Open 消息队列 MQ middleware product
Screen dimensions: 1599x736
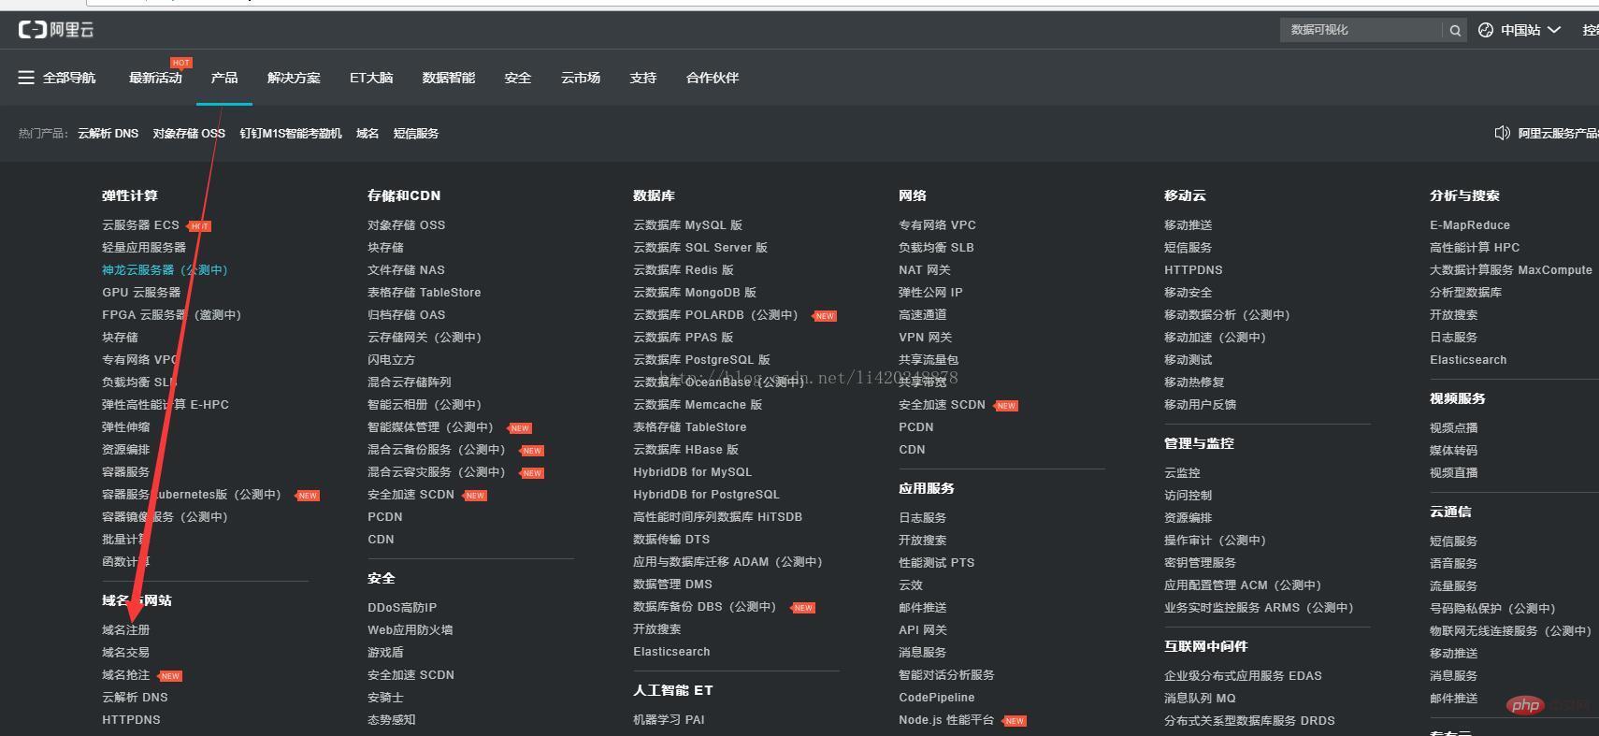tap(1200, 699)
